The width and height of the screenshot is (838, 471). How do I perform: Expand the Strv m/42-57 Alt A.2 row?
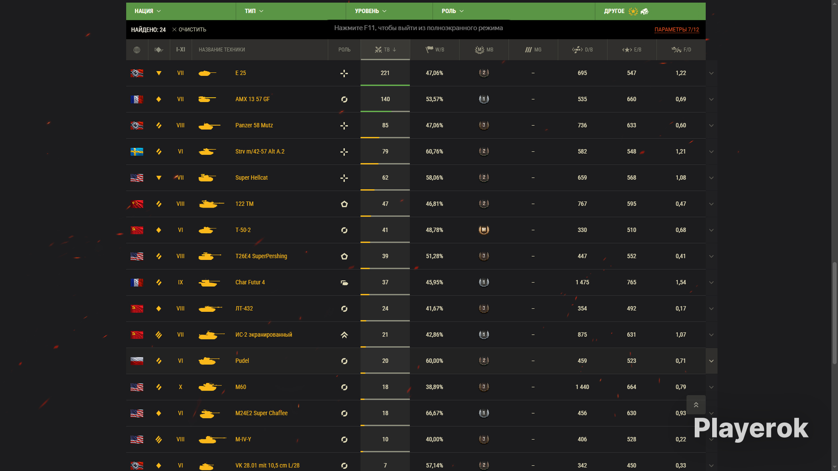tap(711, 152)
